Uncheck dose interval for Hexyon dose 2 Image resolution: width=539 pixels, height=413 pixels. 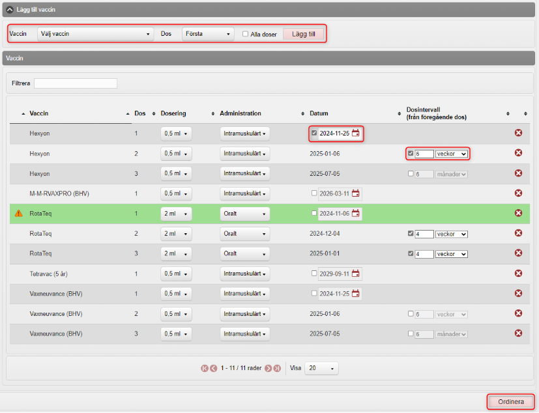pyautogui.click(x=410, y=154)
